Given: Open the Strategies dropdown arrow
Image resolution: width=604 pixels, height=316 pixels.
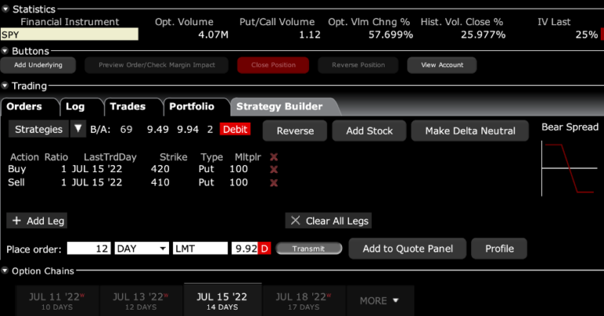Looking at the screenshot, I should 78,129.
